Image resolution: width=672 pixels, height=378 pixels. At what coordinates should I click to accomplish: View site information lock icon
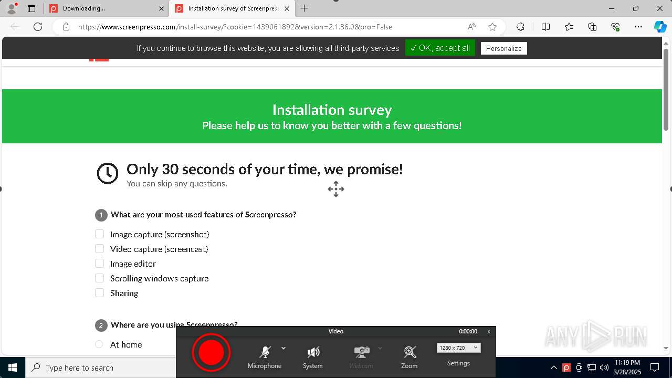click(x=66, y=27)
